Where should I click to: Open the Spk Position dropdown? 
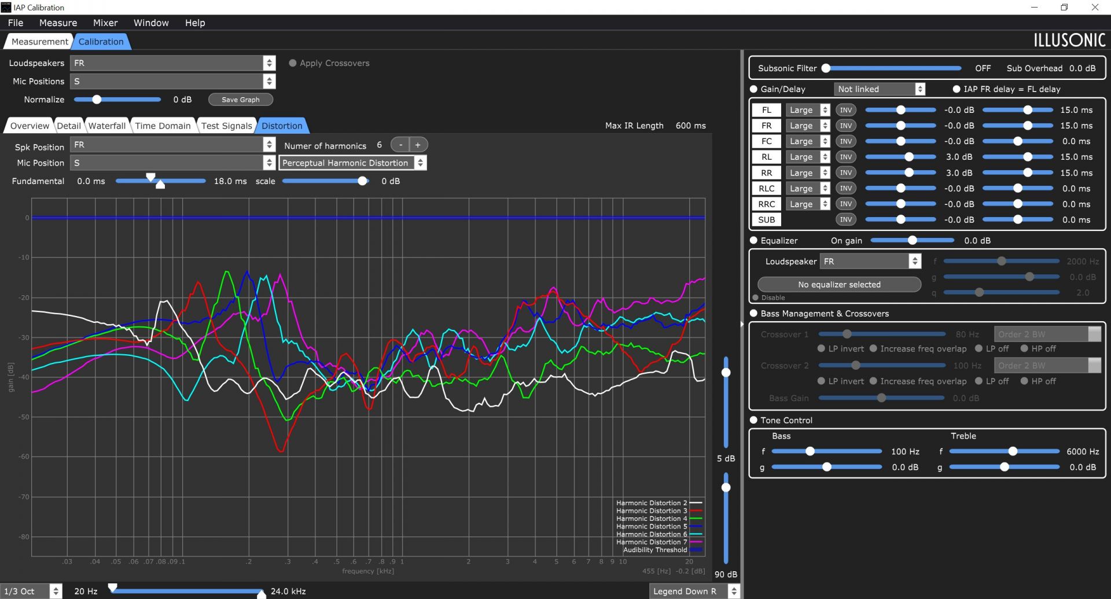(x=172, y=145)
